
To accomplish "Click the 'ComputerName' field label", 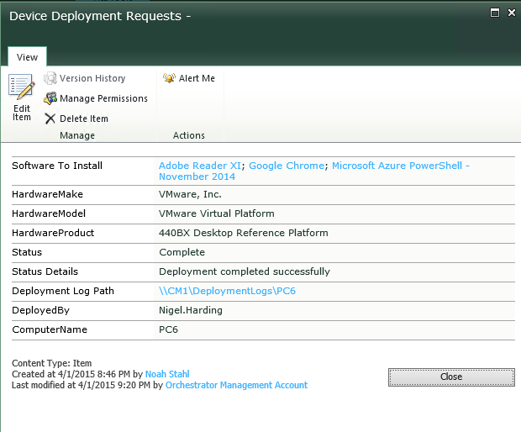I will coord(50,329).
